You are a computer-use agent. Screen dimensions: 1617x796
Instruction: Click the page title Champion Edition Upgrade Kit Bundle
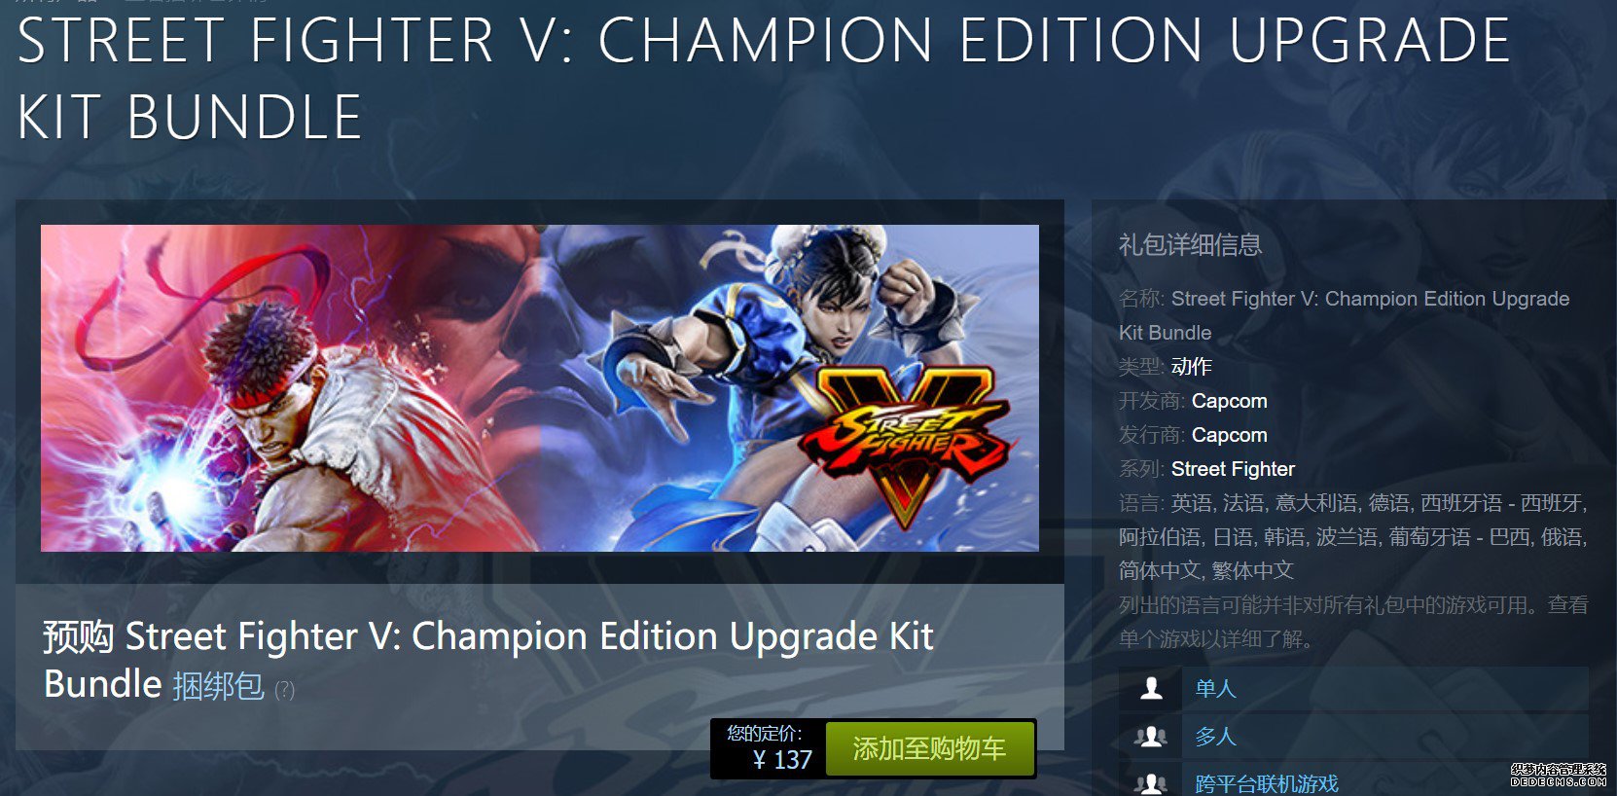tap(764, 78)
